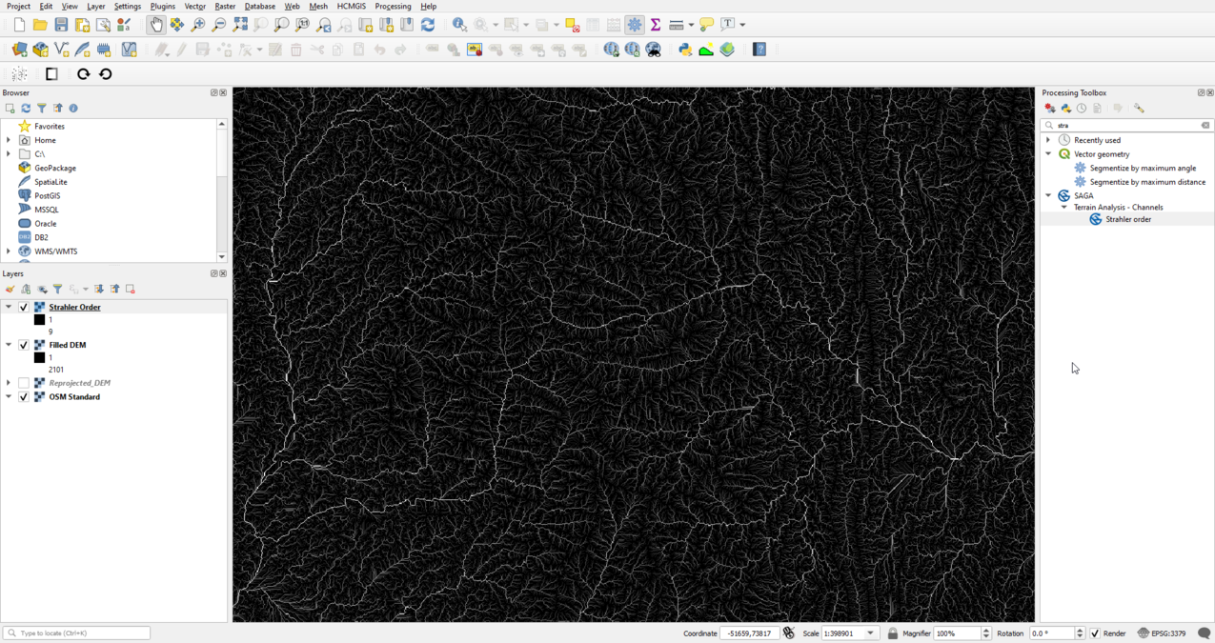Toggle visibility of the Filled DEM layer
This screenshot has height=643, width=1215.
(x=23, y=345)
